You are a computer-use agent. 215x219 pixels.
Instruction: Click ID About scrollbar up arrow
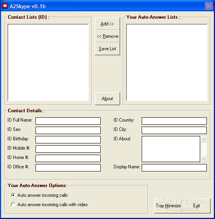click(204, 139)
